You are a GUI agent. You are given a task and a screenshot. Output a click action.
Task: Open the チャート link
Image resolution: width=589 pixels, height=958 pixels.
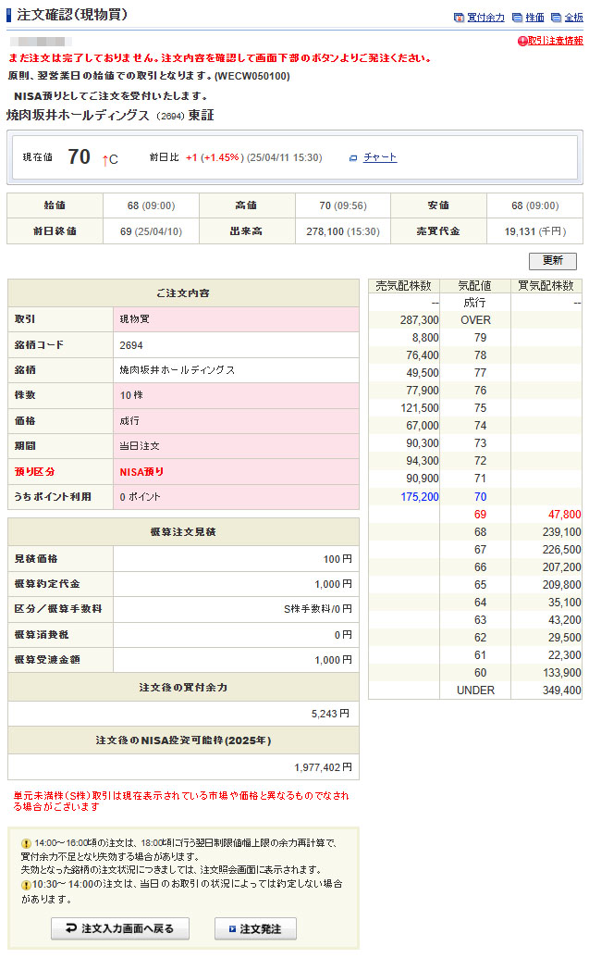(x=380, y=157)
